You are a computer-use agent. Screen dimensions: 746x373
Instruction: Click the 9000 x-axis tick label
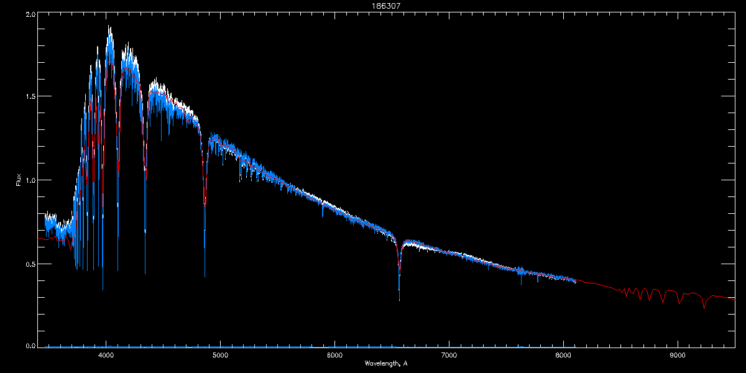click(678, 355)
